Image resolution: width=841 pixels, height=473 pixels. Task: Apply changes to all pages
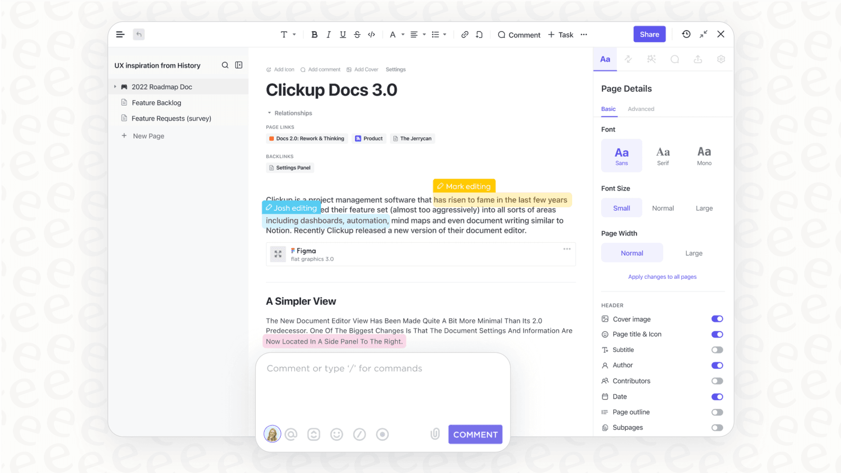(x=662, y=276)
